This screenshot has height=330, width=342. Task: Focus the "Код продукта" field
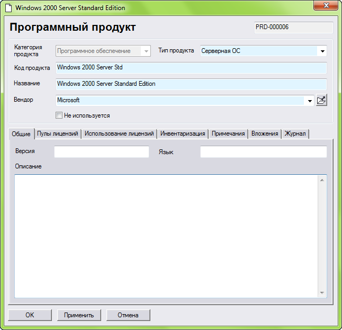point(191,68)
